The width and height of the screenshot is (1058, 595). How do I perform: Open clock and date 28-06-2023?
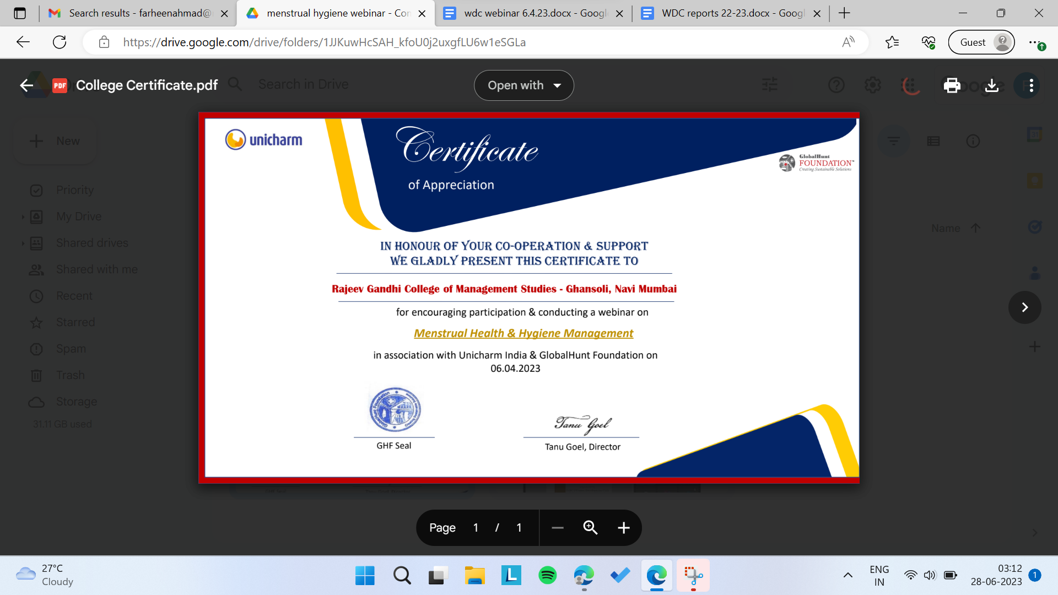pos(996,575)
